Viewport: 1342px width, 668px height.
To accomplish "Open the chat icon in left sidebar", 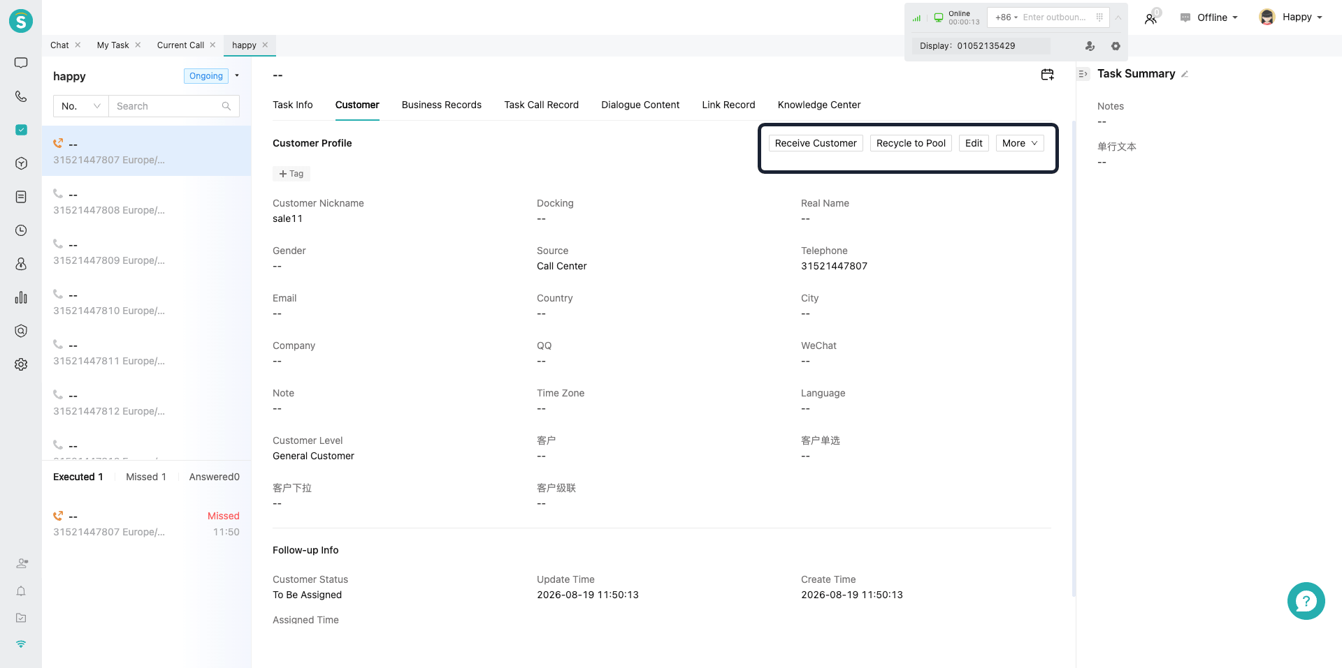I will [x=21, y=63].
